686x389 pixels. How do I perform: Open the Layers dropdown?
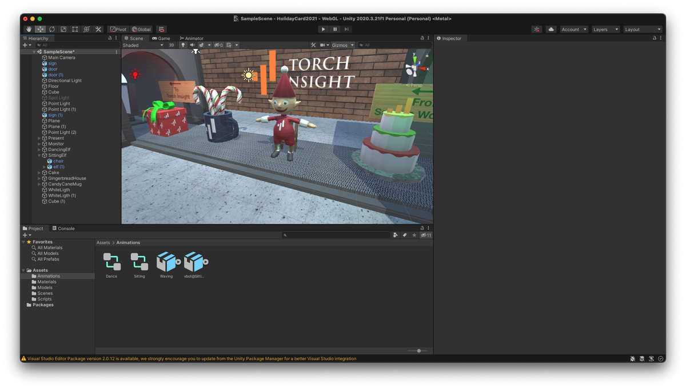coord(605,29)
